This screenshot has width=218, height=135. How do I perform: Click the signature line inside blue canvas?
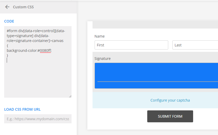point(158,82)
